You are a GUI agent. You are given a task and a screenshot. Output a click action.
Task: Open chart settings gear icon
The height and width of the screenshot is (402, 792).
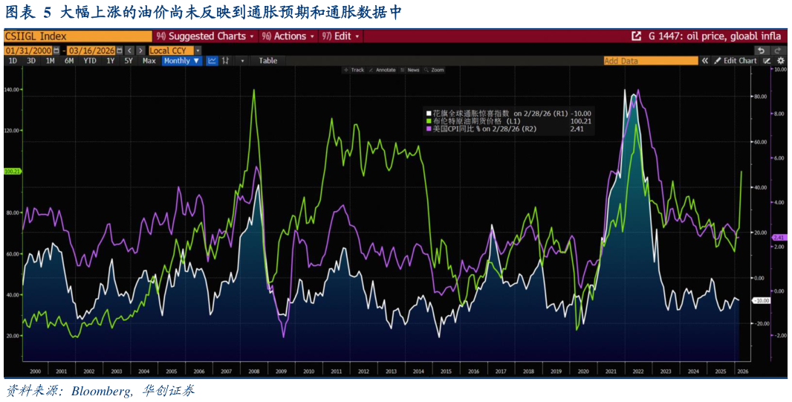[x=780, y=61]
